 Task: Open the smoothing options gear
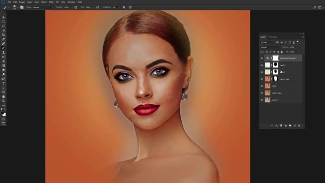pyautogui.click(x=124, y=7)
